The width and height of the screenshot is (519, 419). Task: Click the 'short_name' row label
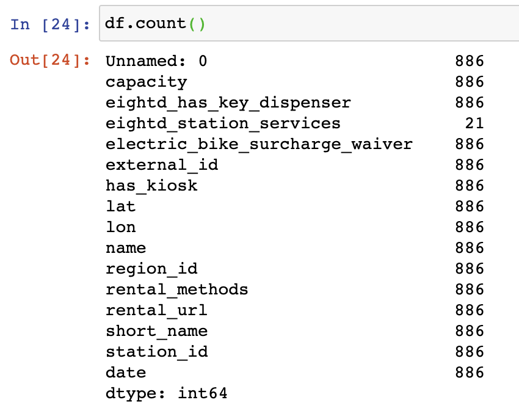pyautogui.click(x=156, y=331)
